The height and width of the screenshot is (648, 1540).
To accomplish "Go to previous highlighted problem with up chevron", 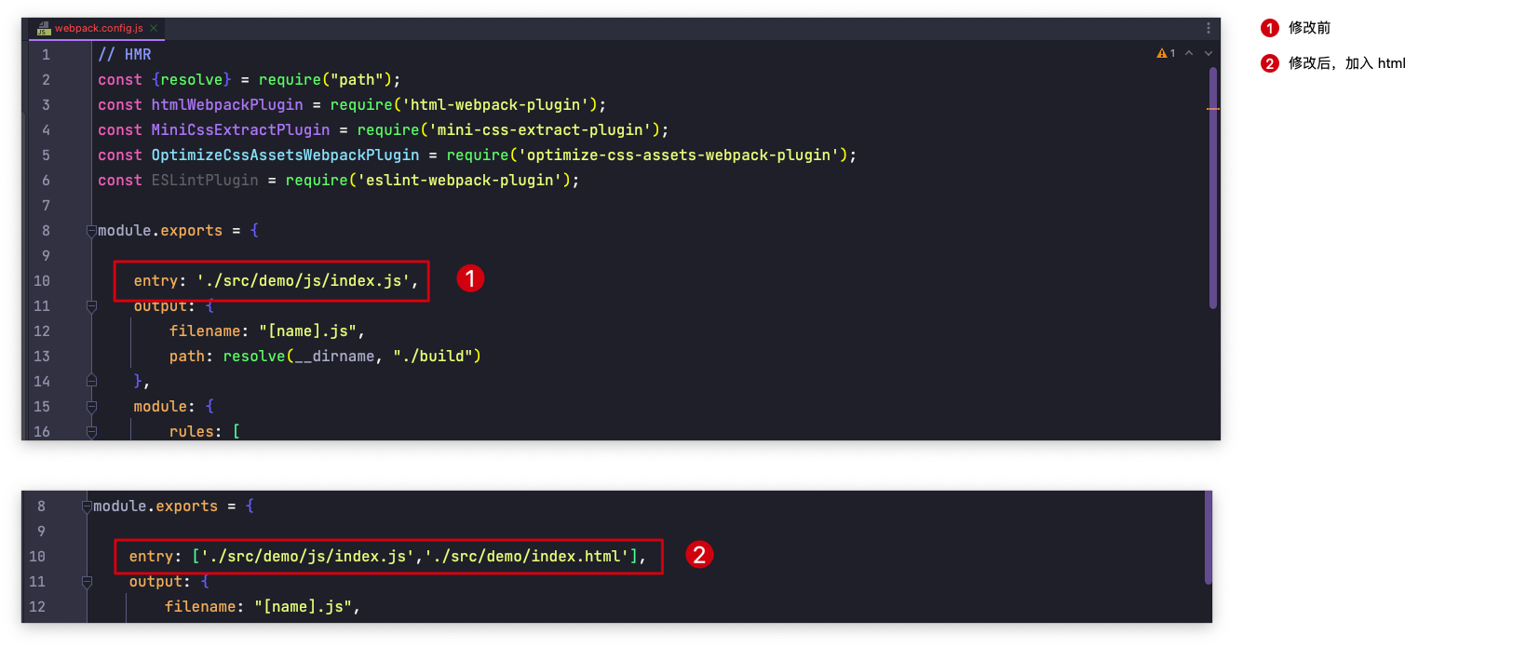I will tap(1189, 54).
